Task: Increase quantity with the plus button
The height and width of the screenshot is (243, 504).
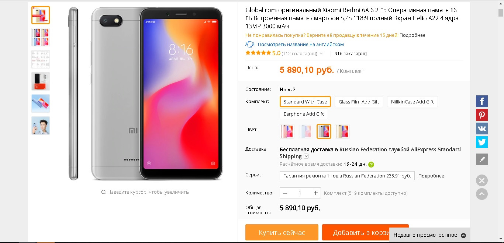Action: click(x=316, y=193)
